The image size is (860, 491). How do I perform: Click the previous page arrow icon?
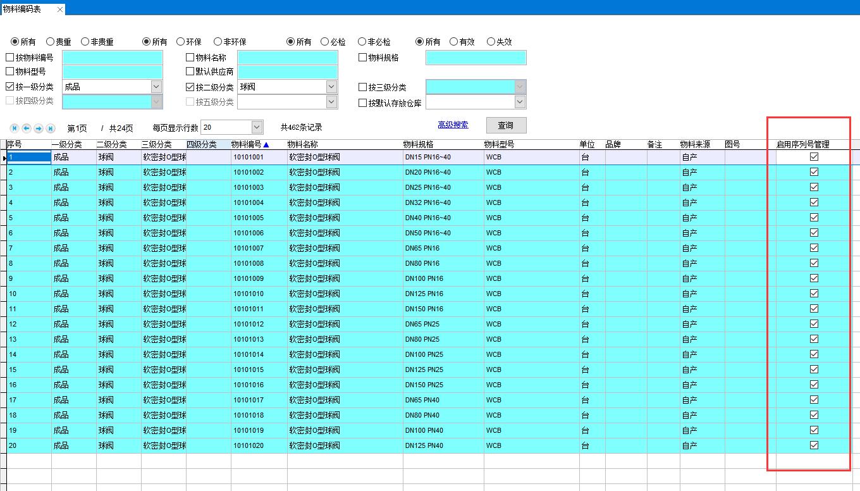27,128
